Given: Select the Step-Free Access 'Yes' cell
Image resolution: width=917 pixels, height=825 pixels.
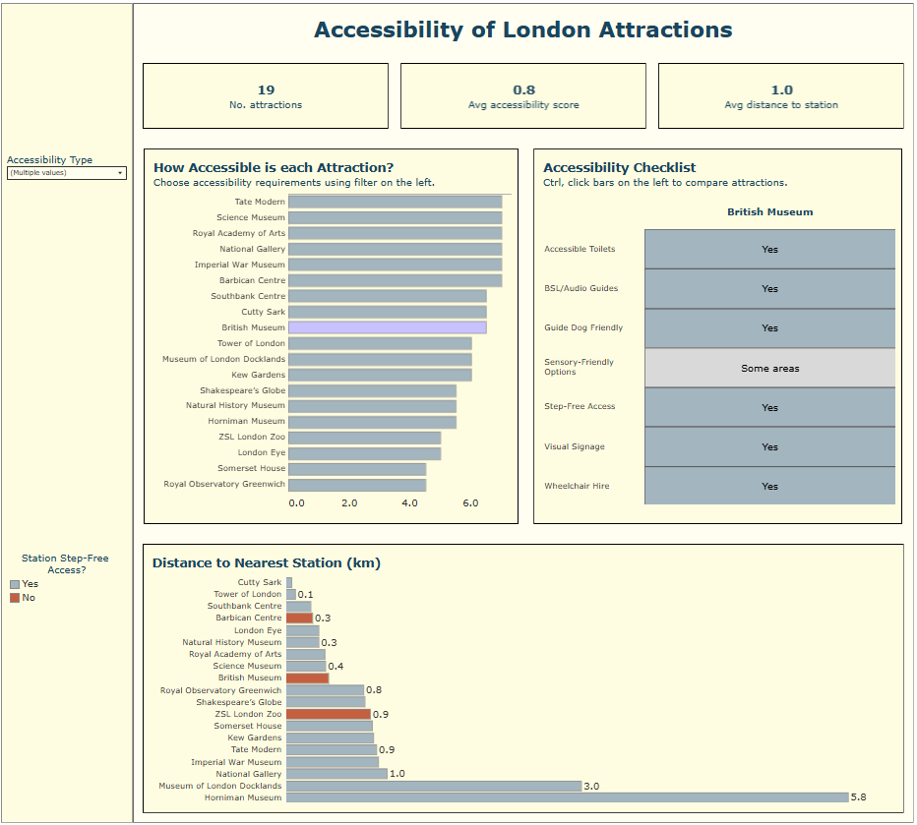Looking at the screenshot, I should click(x=769, y=407).
